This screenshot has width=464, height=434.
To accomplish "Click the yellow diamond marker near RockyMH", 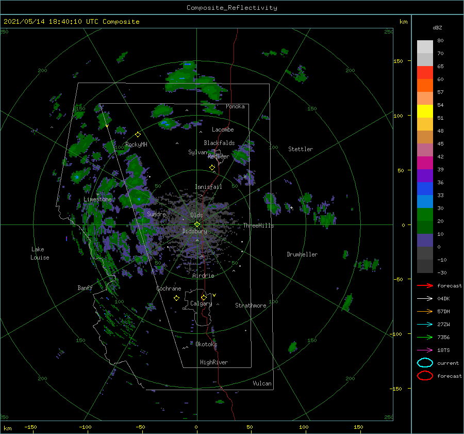I will click(x=138, y=135).
